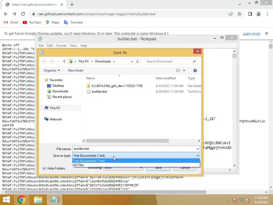Select Favorites in navigation pane
Image resolution: width=273 pixels, height=205 pixels.
tap(53, 80)
